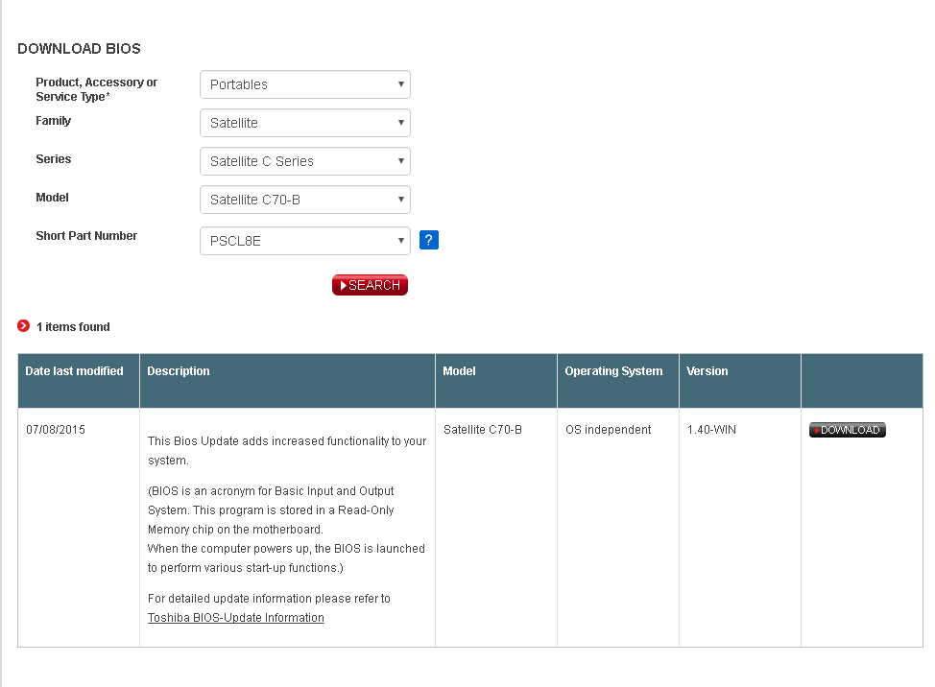Open the Family dropdown showing Satellite

[305, 123]
